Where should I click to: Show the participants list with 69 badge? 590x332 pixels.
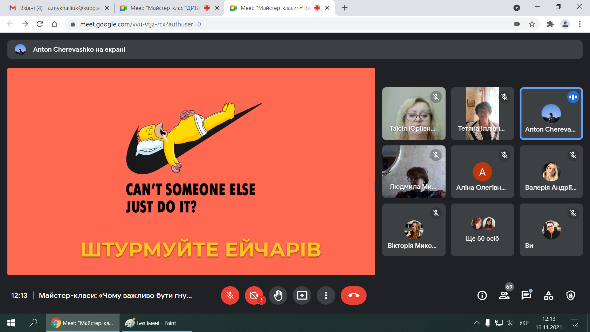pos(504,295)
